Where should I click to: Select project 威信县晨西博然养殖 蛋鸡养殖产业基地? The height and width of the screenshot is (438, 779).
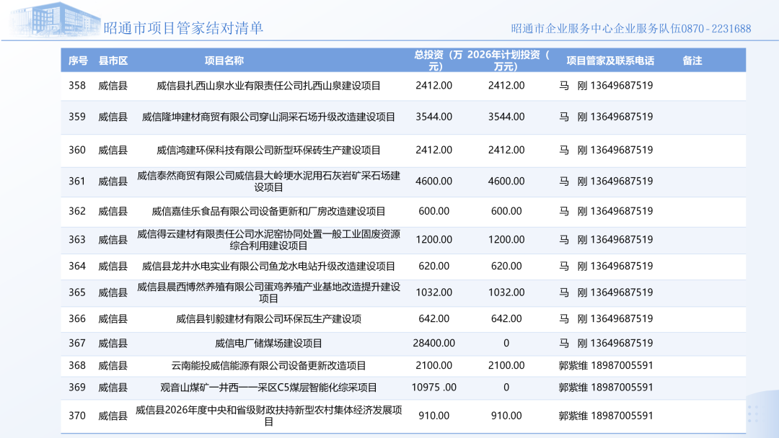coord(268,292)
